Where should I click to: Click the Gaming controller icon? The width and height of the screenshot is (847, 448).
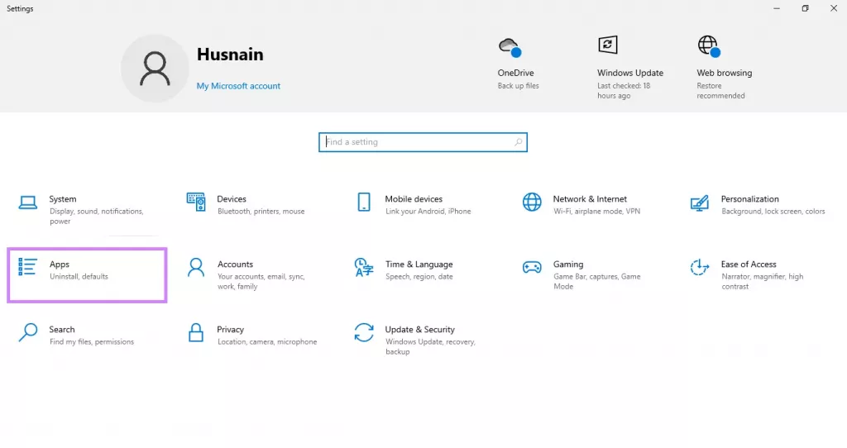(532, 267)
